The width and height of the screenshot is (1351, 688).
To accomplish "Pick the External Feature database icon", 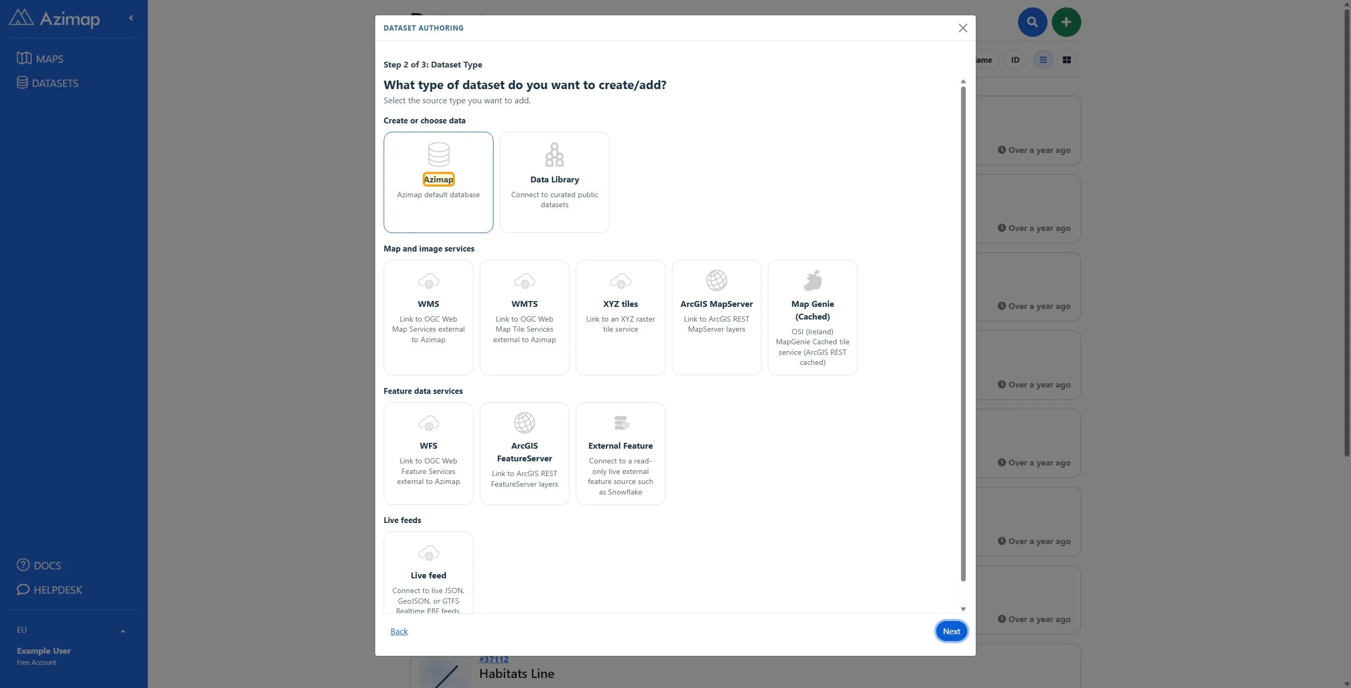I will [x=621, y=423].
